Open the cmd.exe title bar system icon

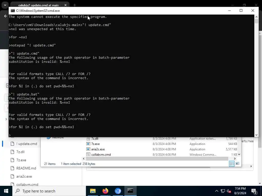coord(13,11)
